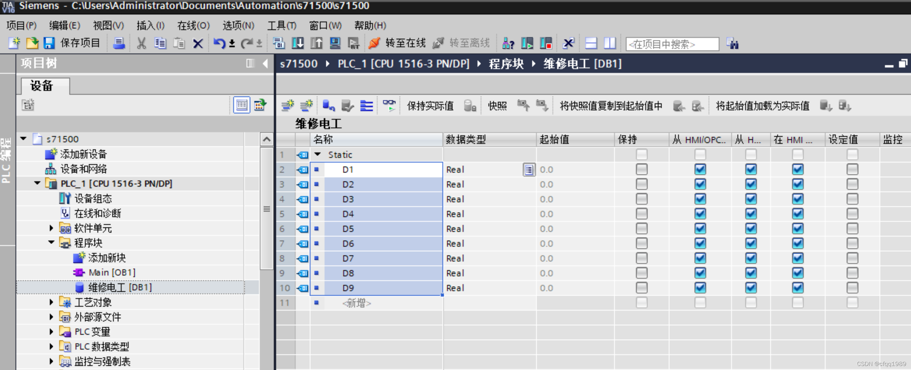Expand the 工艺对象 folder
Image resolution: width=911 pixels, height=370 pixels.
(x=51, y=302)
